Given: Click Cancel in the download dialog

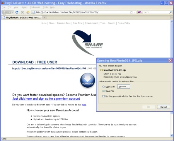Looking at the screenshot, I should point(164,107).
